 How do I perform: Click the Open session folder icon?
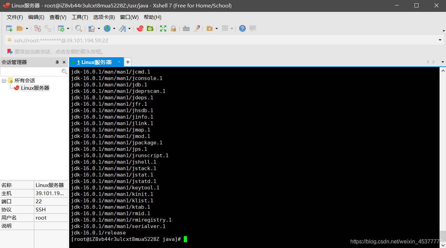click(20, 28)
